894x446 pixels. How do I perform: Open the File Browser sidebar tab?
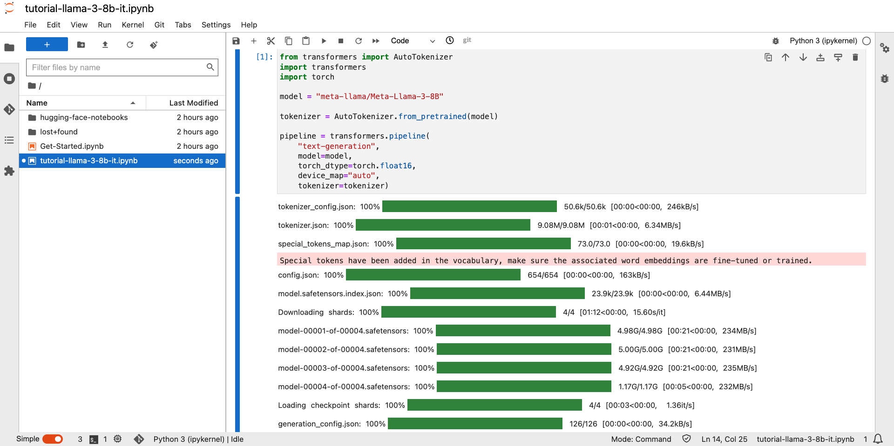[9, 47]
